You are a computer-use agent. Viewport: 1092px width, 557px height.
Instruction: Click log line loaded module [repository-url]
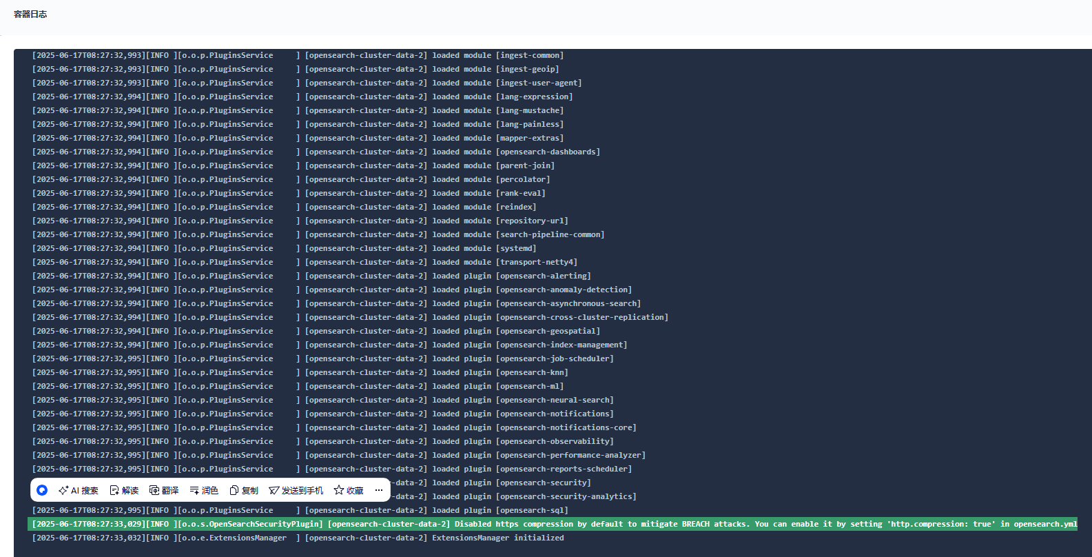point(300,221)
